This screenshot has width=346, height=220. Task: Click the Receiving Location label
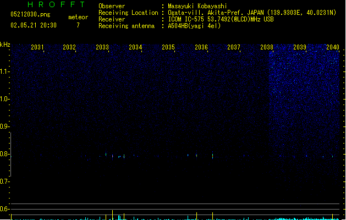[128, 13]
